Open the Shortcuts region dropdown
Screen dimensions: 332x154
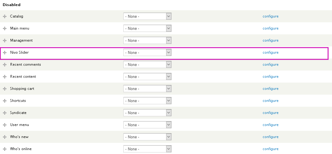[147, 101]
